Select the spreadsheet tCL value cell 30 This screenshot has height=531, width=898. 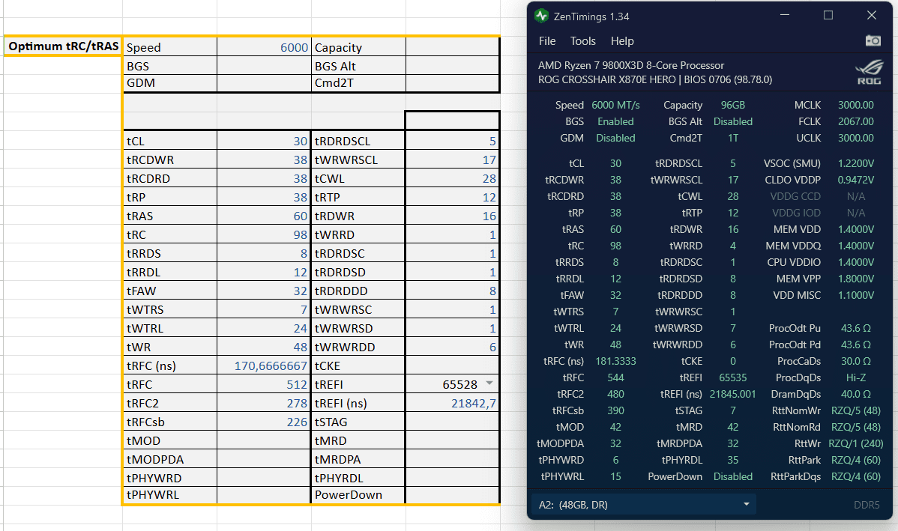pyautogui.click(x=264, y=141)
